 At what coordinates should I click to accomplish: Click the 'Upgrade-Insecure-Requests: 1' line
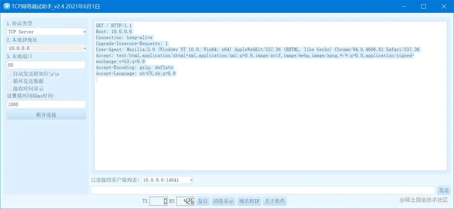click(x=132, y=43)
